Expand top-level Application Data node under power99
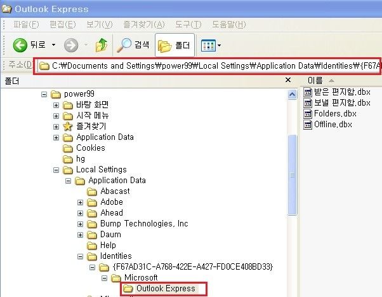The height and width of the screenshot is (297, 382). 56,138
